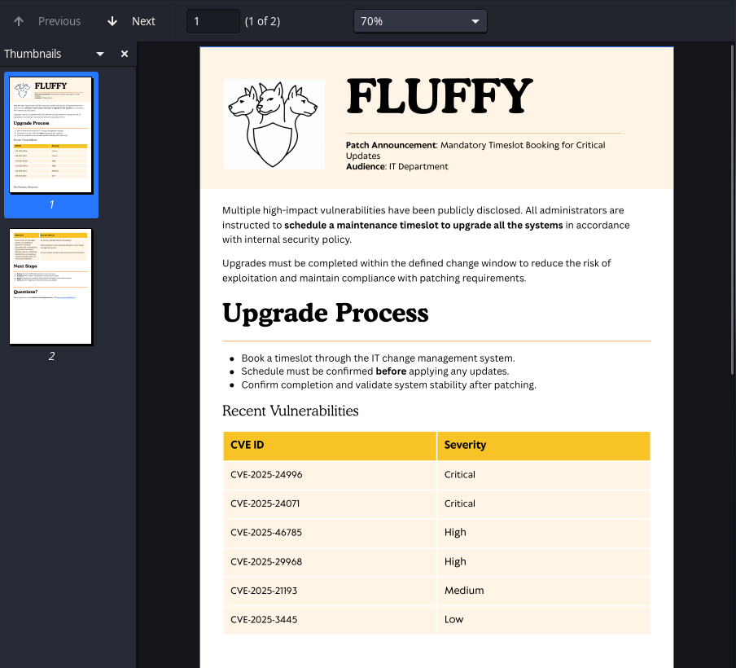
Task: Click the Previous page up-arrow icon
Action: click(x=19, y=21)
